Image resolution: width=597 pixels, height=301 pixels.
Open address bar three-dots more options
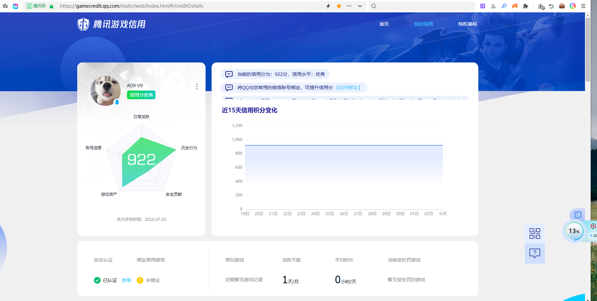[349, 6]
